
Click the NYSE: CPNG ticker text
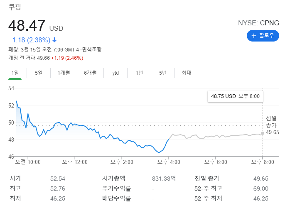point(259,23)
